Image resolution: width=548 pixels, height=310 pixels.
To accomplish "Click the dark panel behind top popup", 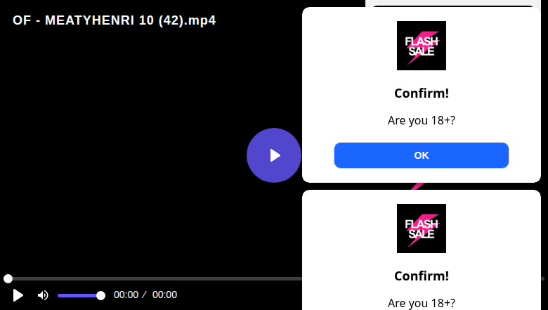I will (x=453, y=6).
